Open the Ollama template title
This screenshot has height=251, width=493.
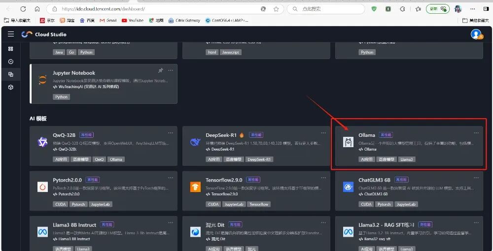tap(367, 135)
